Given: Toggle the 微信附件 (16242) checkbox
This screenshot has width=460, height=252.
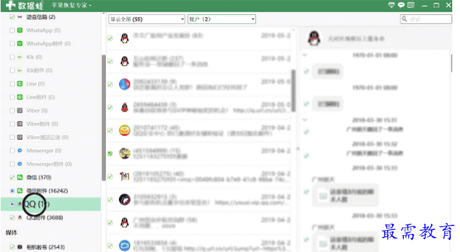Looking at the screenshot, I should [12, 191].
